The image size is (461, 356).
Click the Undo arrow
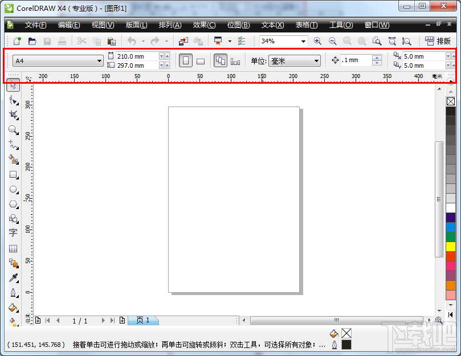pos(132,41)
